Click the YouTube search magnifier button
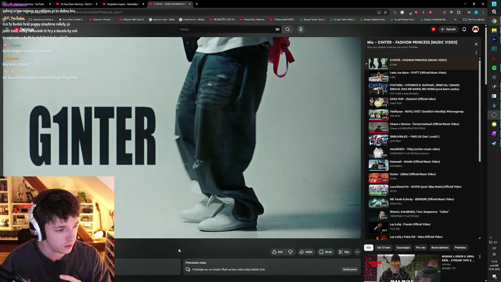Image resolution: width=501 pixels, height=282 pixels. click(x=287, y=29)
